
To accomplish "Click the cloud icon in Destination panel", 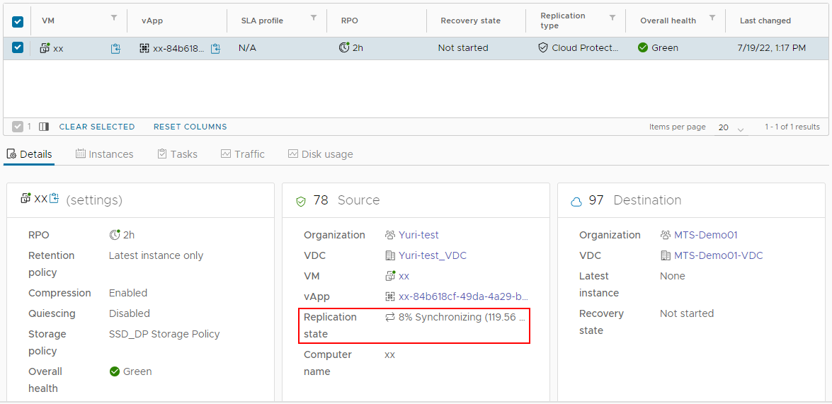I will pos(576,201).
